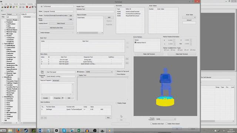Click the Undo arrow in the toolbar
The height and width of the screenshot is (133, 237).
point(20,7)
